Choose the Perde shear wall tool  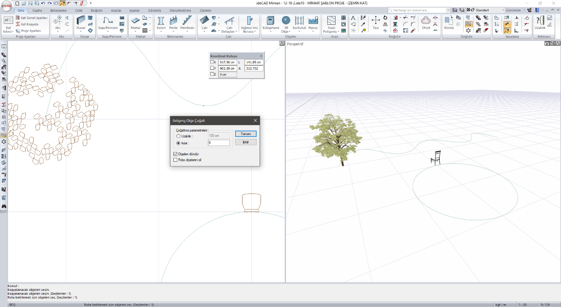coord(173,22)
